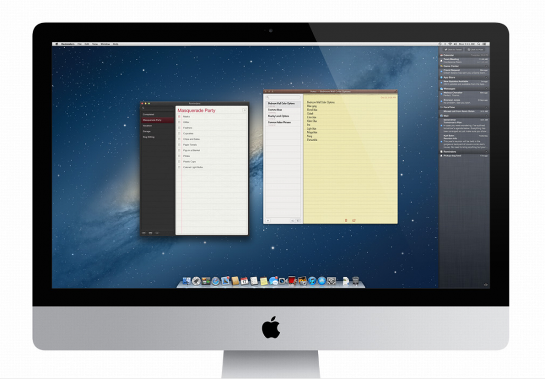545x379 pixels.
Task: Open System Preferences gear in dock
Action: pyautogui.click(x=331, y=281)
